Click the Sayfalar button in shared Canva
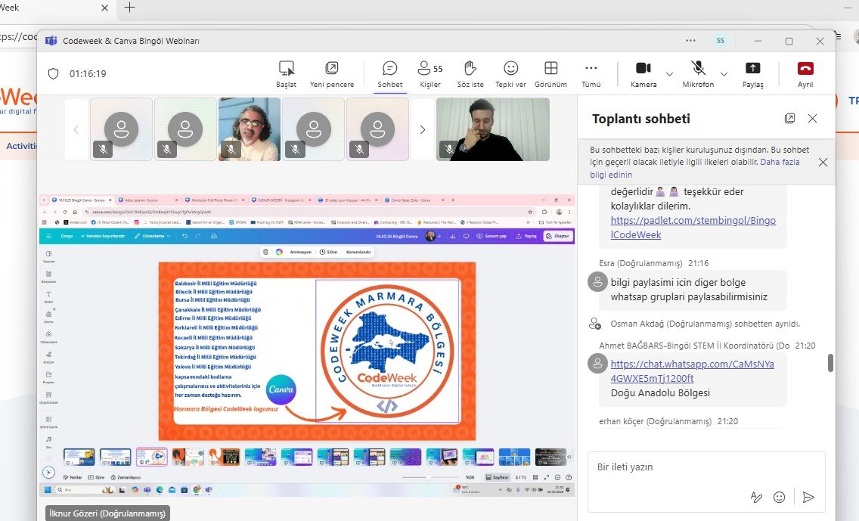This screenshot has height=521, width=859. point(498,477)
